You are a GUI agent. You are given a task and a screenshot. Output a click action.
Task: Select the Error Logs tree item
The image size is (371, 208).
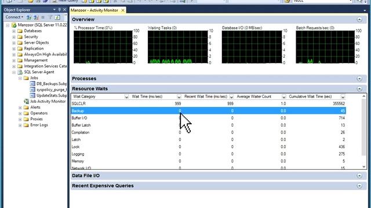(x=39, y=125)
